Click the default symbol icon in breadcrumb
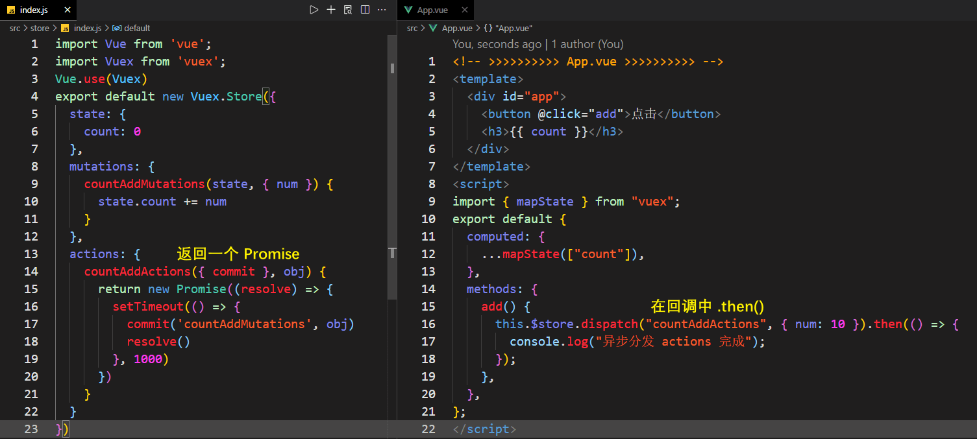977x439 pixels. 117,28
